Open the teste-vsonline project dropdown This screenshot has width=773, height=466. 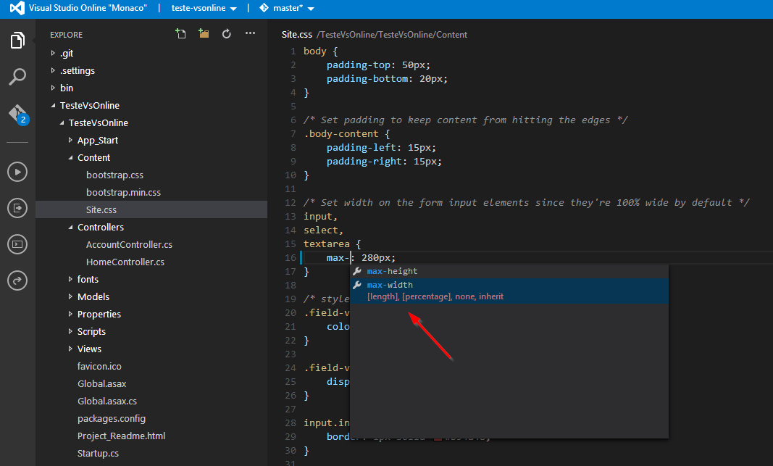204,8
